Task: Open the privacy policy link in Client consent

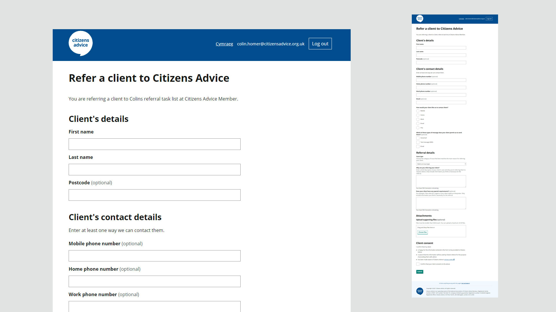Action: point(449,260)
